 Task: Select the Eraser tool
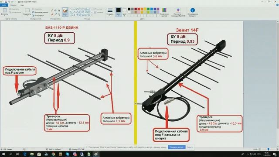point(52,14)
